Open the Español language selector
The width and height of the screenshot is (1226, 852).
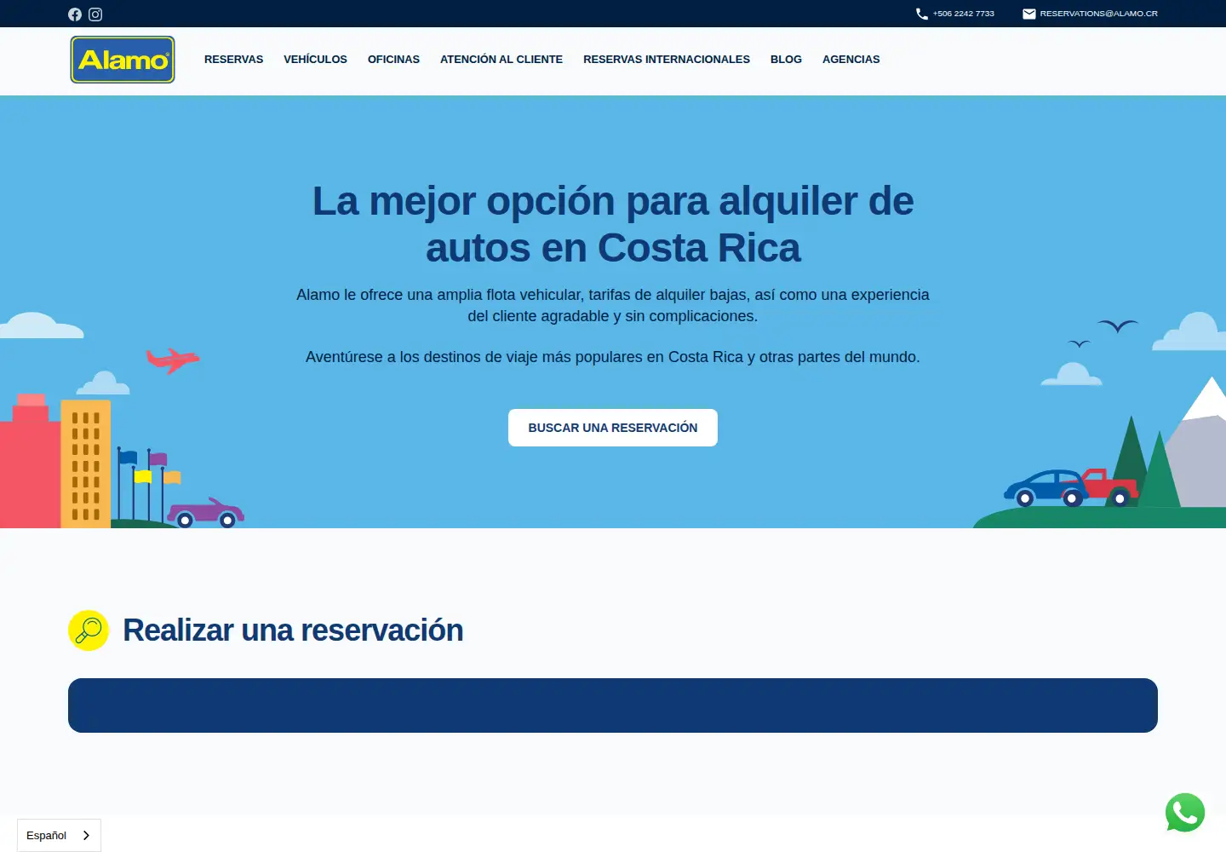59,835
